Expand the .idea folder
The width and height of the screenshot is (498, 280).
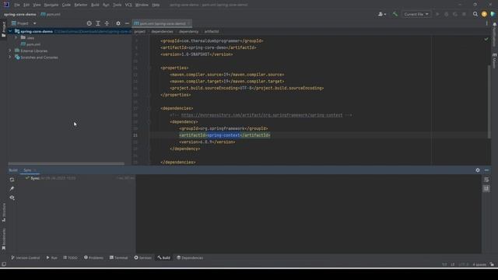[x=16, y=38]
